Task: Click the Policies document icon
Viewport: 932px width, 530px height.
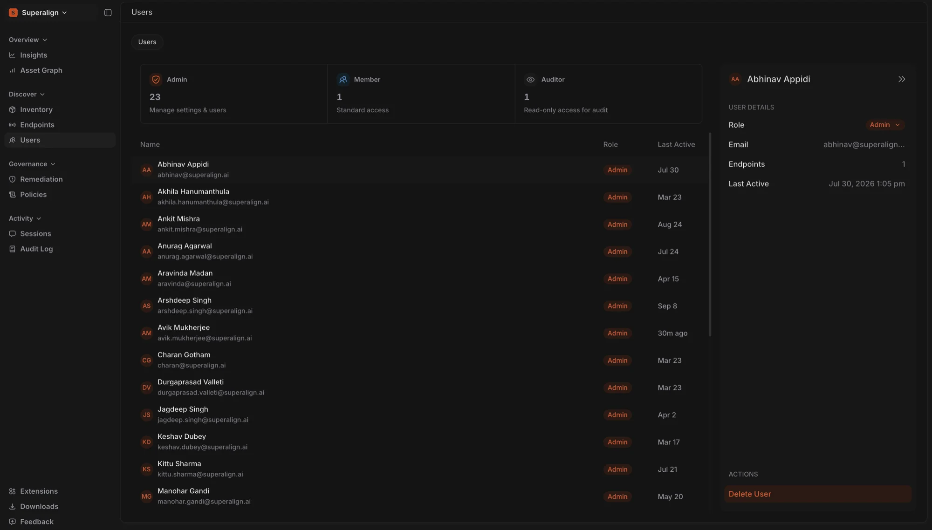Action: (12, 195)
